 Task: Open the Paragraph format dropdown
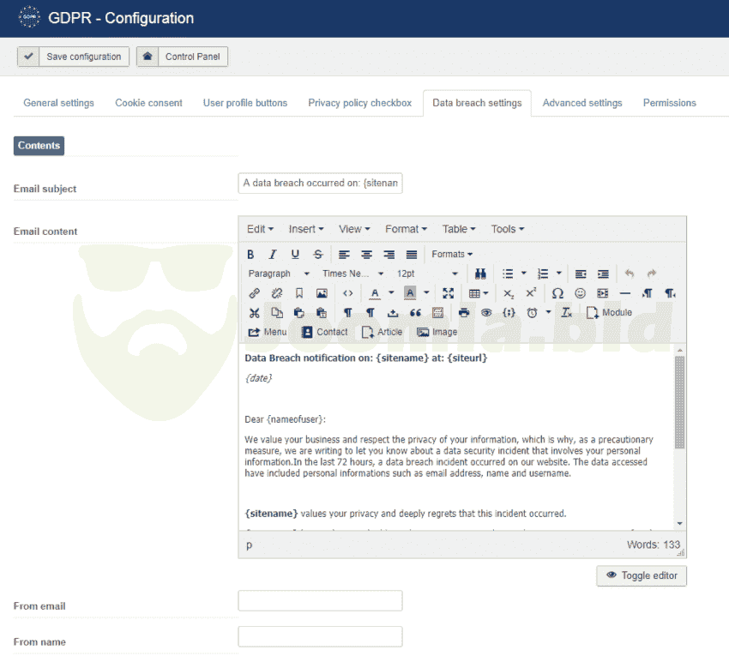pyautogui.click(x=279, y=274)
